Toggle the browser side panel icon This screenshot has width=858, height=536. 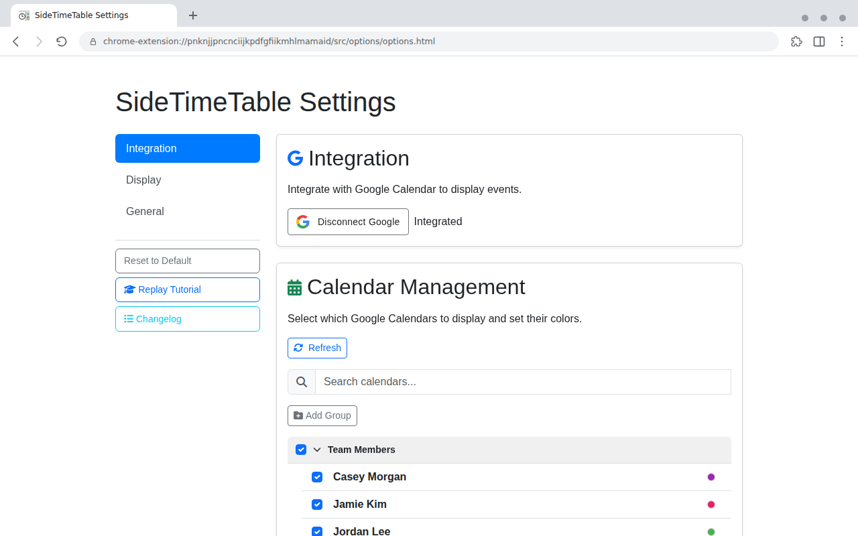click(x=819, y=42)
